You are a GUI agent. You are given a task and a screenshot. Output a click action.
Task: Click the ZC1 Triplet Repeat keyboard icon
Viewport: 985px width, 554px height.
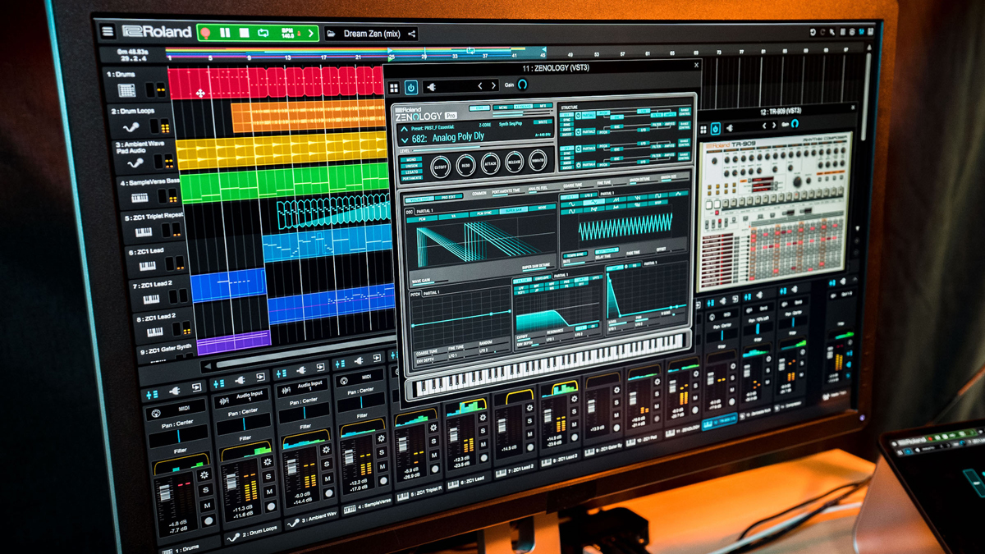pos(144,232)
